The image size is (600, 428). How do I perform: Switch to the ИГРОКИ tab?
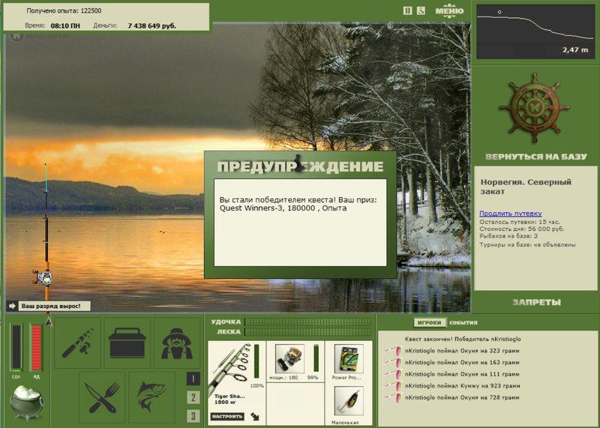[429, 322]
